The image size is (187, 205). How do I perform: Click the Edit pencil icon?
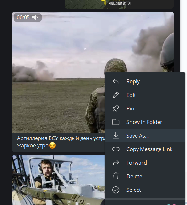tap(116, 95)
